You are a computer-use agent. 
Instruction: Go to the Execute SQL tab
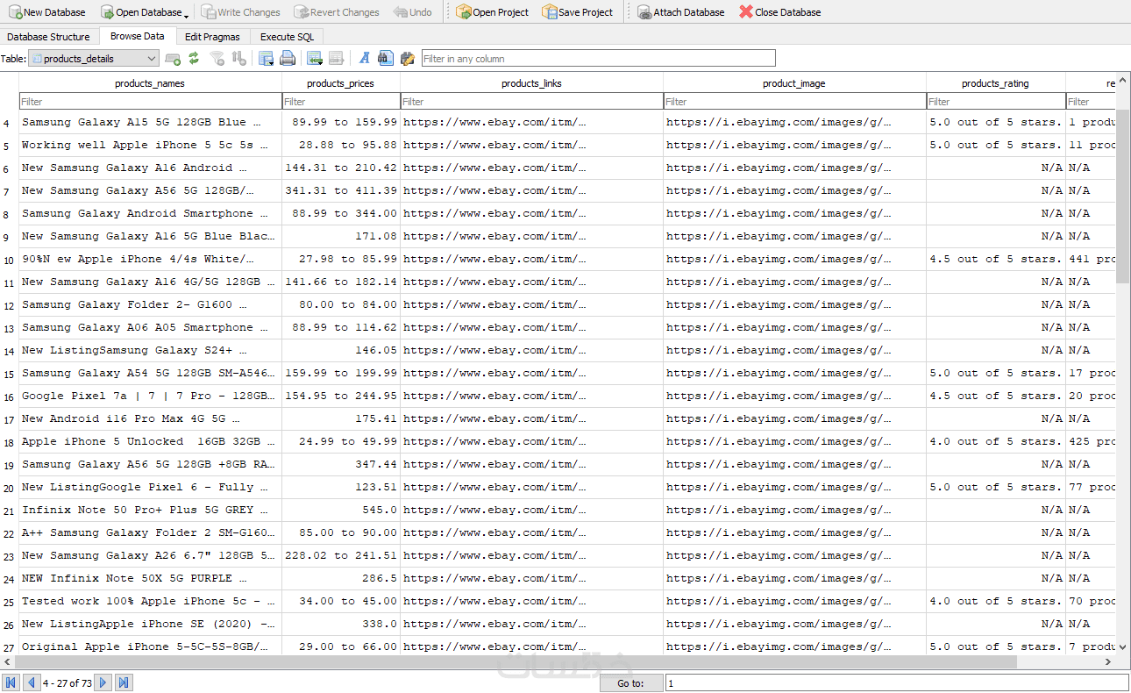tap(287, 37)
